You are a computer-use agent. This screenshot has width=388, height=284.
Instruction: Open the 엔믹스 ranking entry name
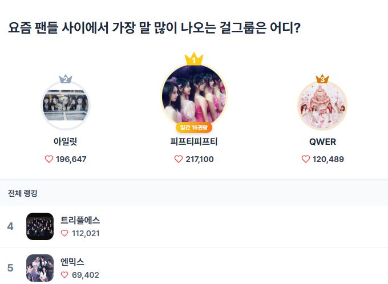point(72,262)
